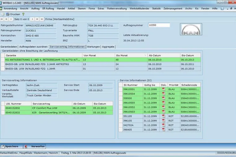Switch to the Wartungen tab
The width and height of the screenshot is (236, 157).
(x=93, y=47)
